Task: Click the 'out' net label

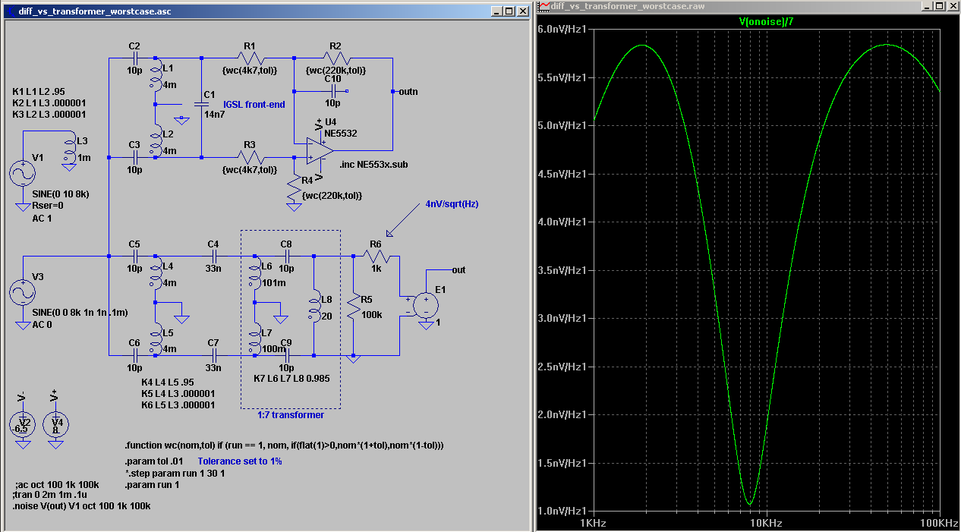Action: 458,269
